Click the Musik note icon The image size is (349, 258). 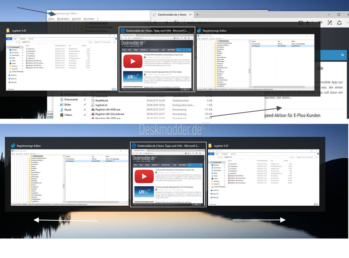click(x=62, y=110)
